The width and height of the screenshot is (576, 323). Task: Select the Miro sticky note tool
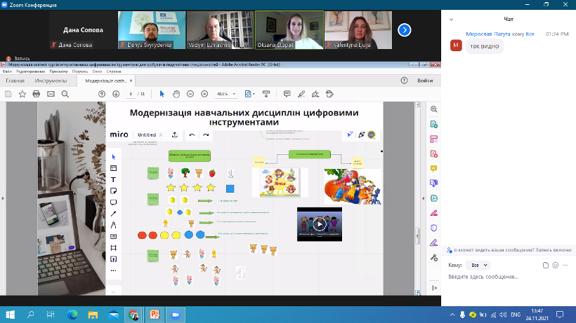coord(114,191)
